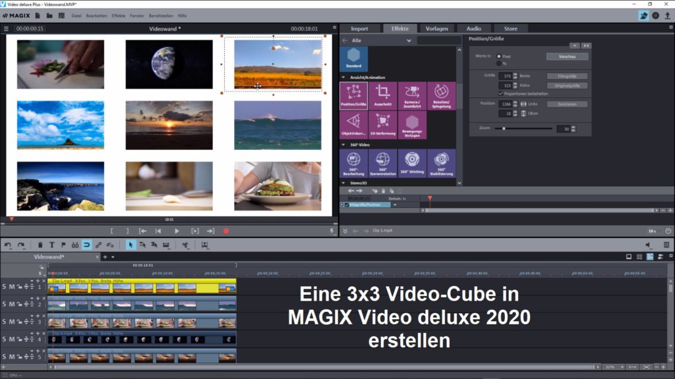Click the undo arrow in timeline toolbar
The width and height of the screenshot is (675, 379).
[8, 245]
